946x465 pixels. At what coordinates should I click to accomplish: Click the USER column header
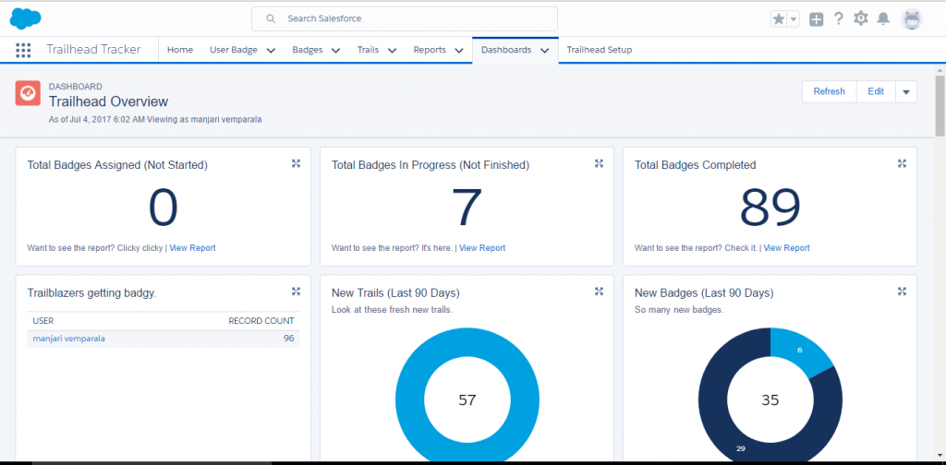pyautogui.click(x=42, y=321)
